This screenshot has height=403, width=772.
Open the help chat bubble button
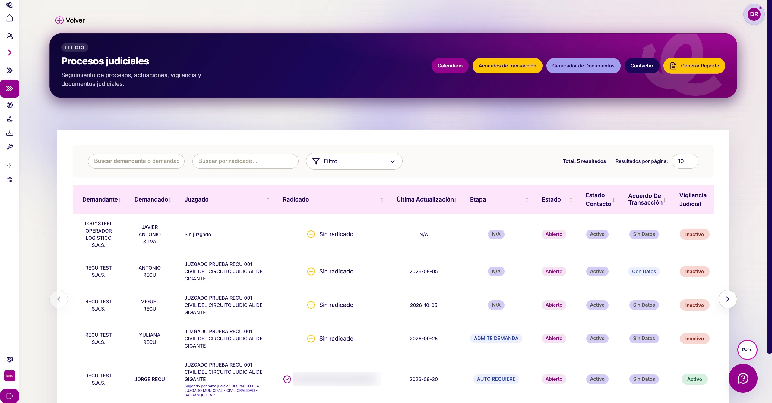click(x=743, y=378)
